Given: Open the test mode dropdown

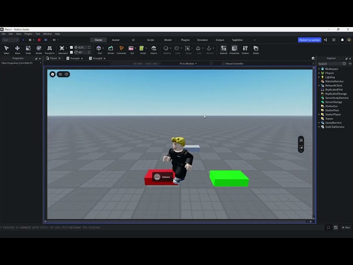Looking at the screenshot, I should 10,40.
